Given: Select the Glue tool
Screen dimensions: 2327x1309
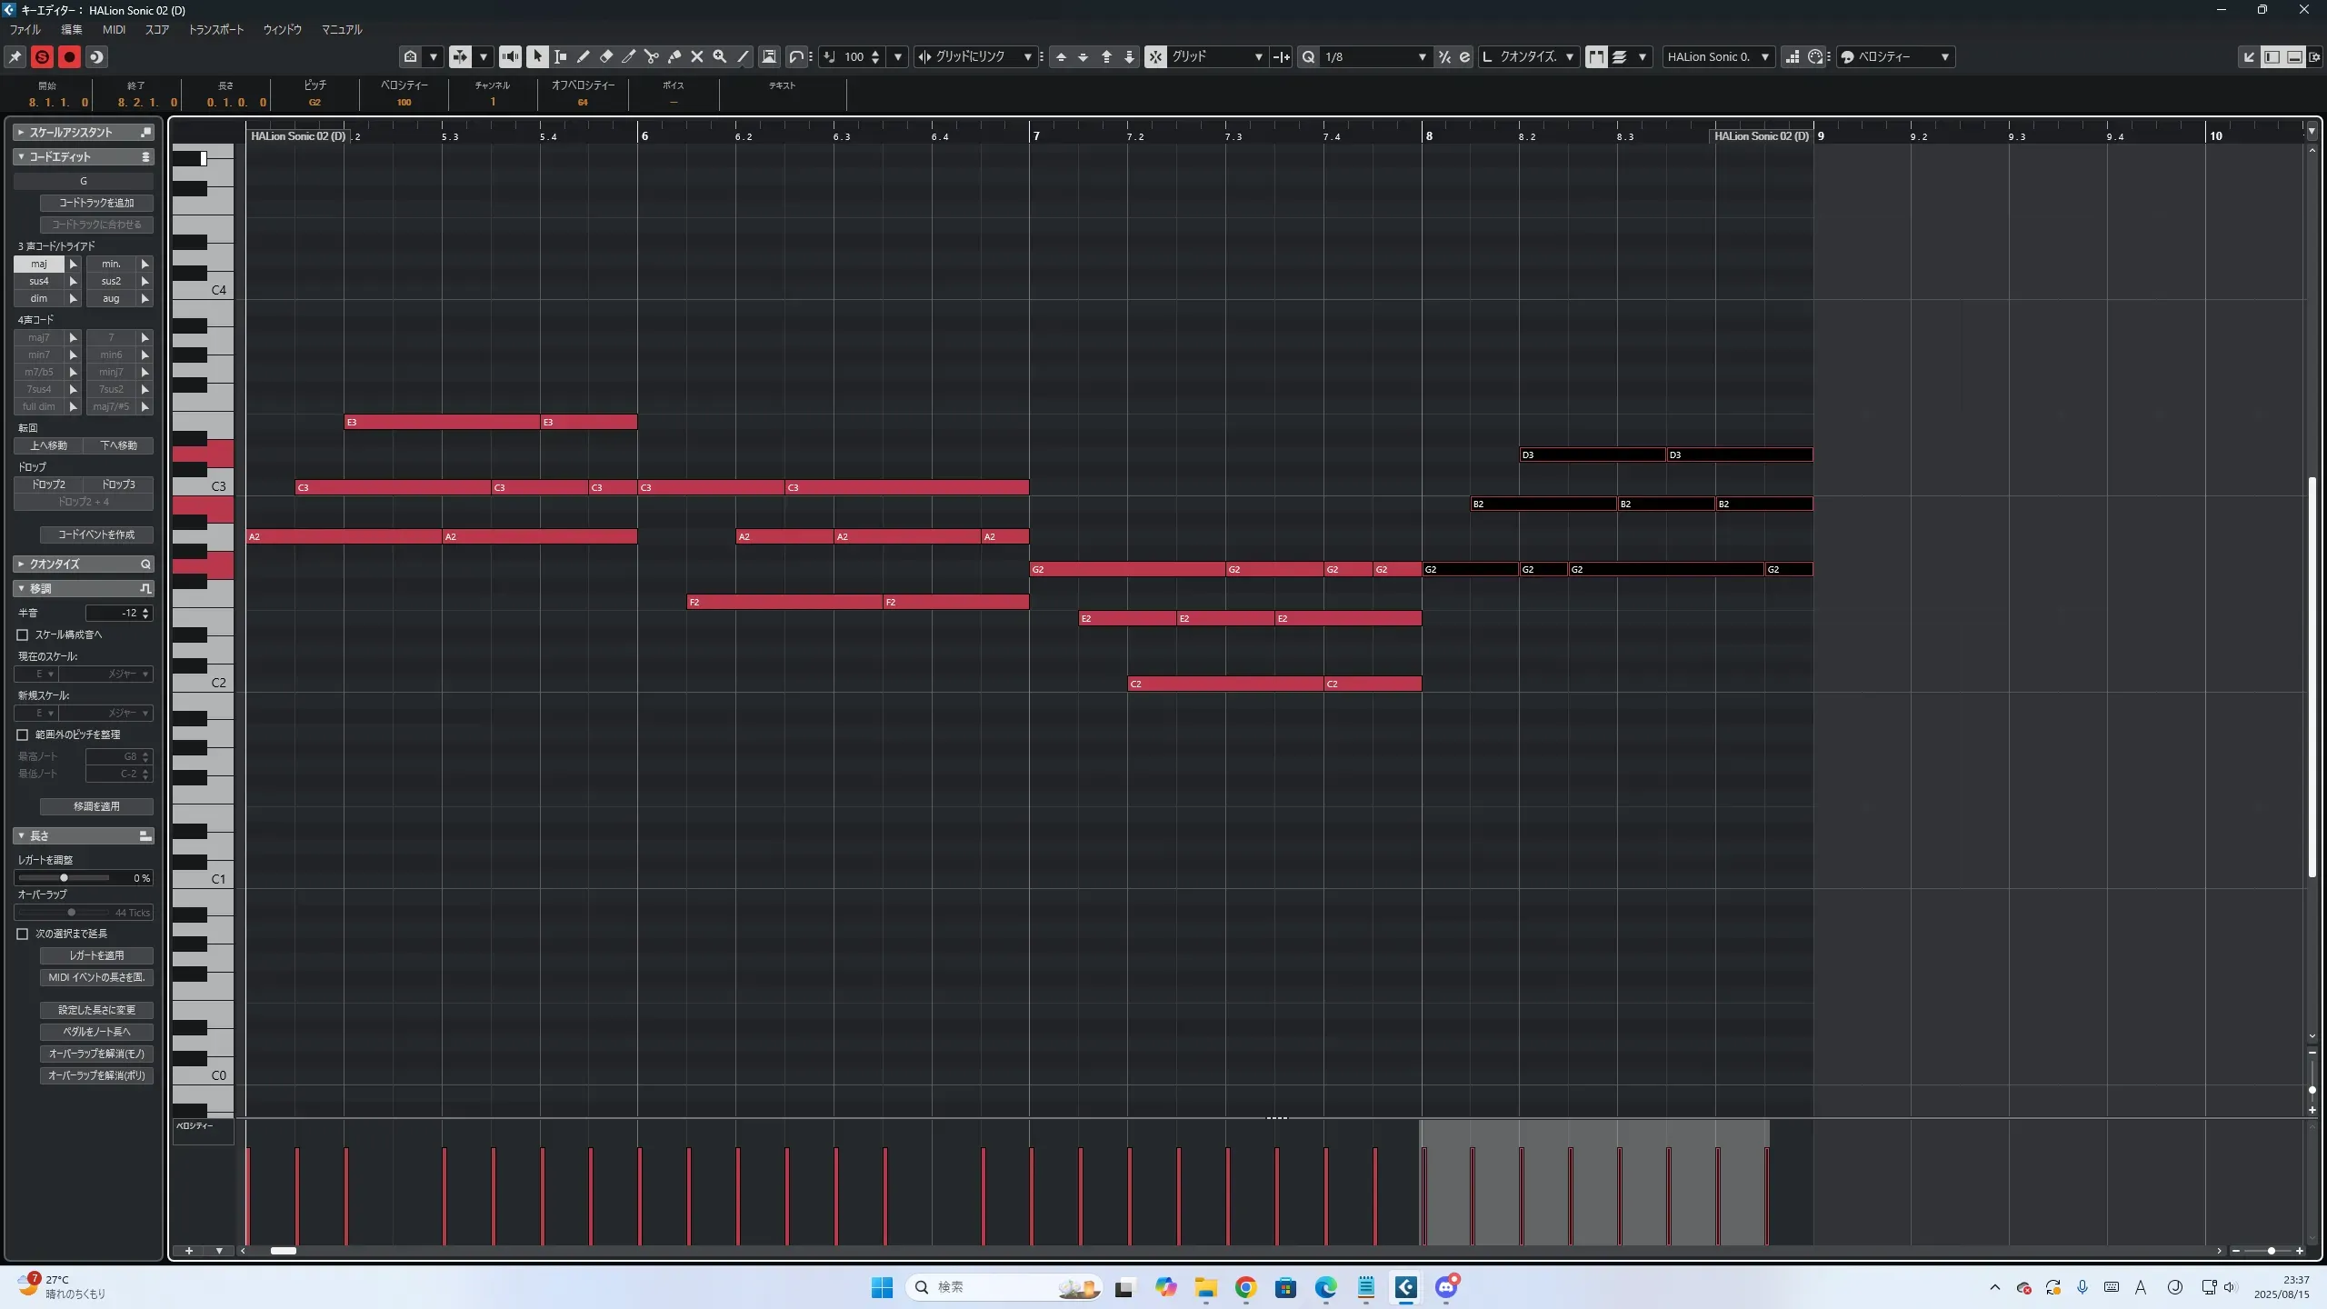Looking at the screenshot, I should click(674, 56).
